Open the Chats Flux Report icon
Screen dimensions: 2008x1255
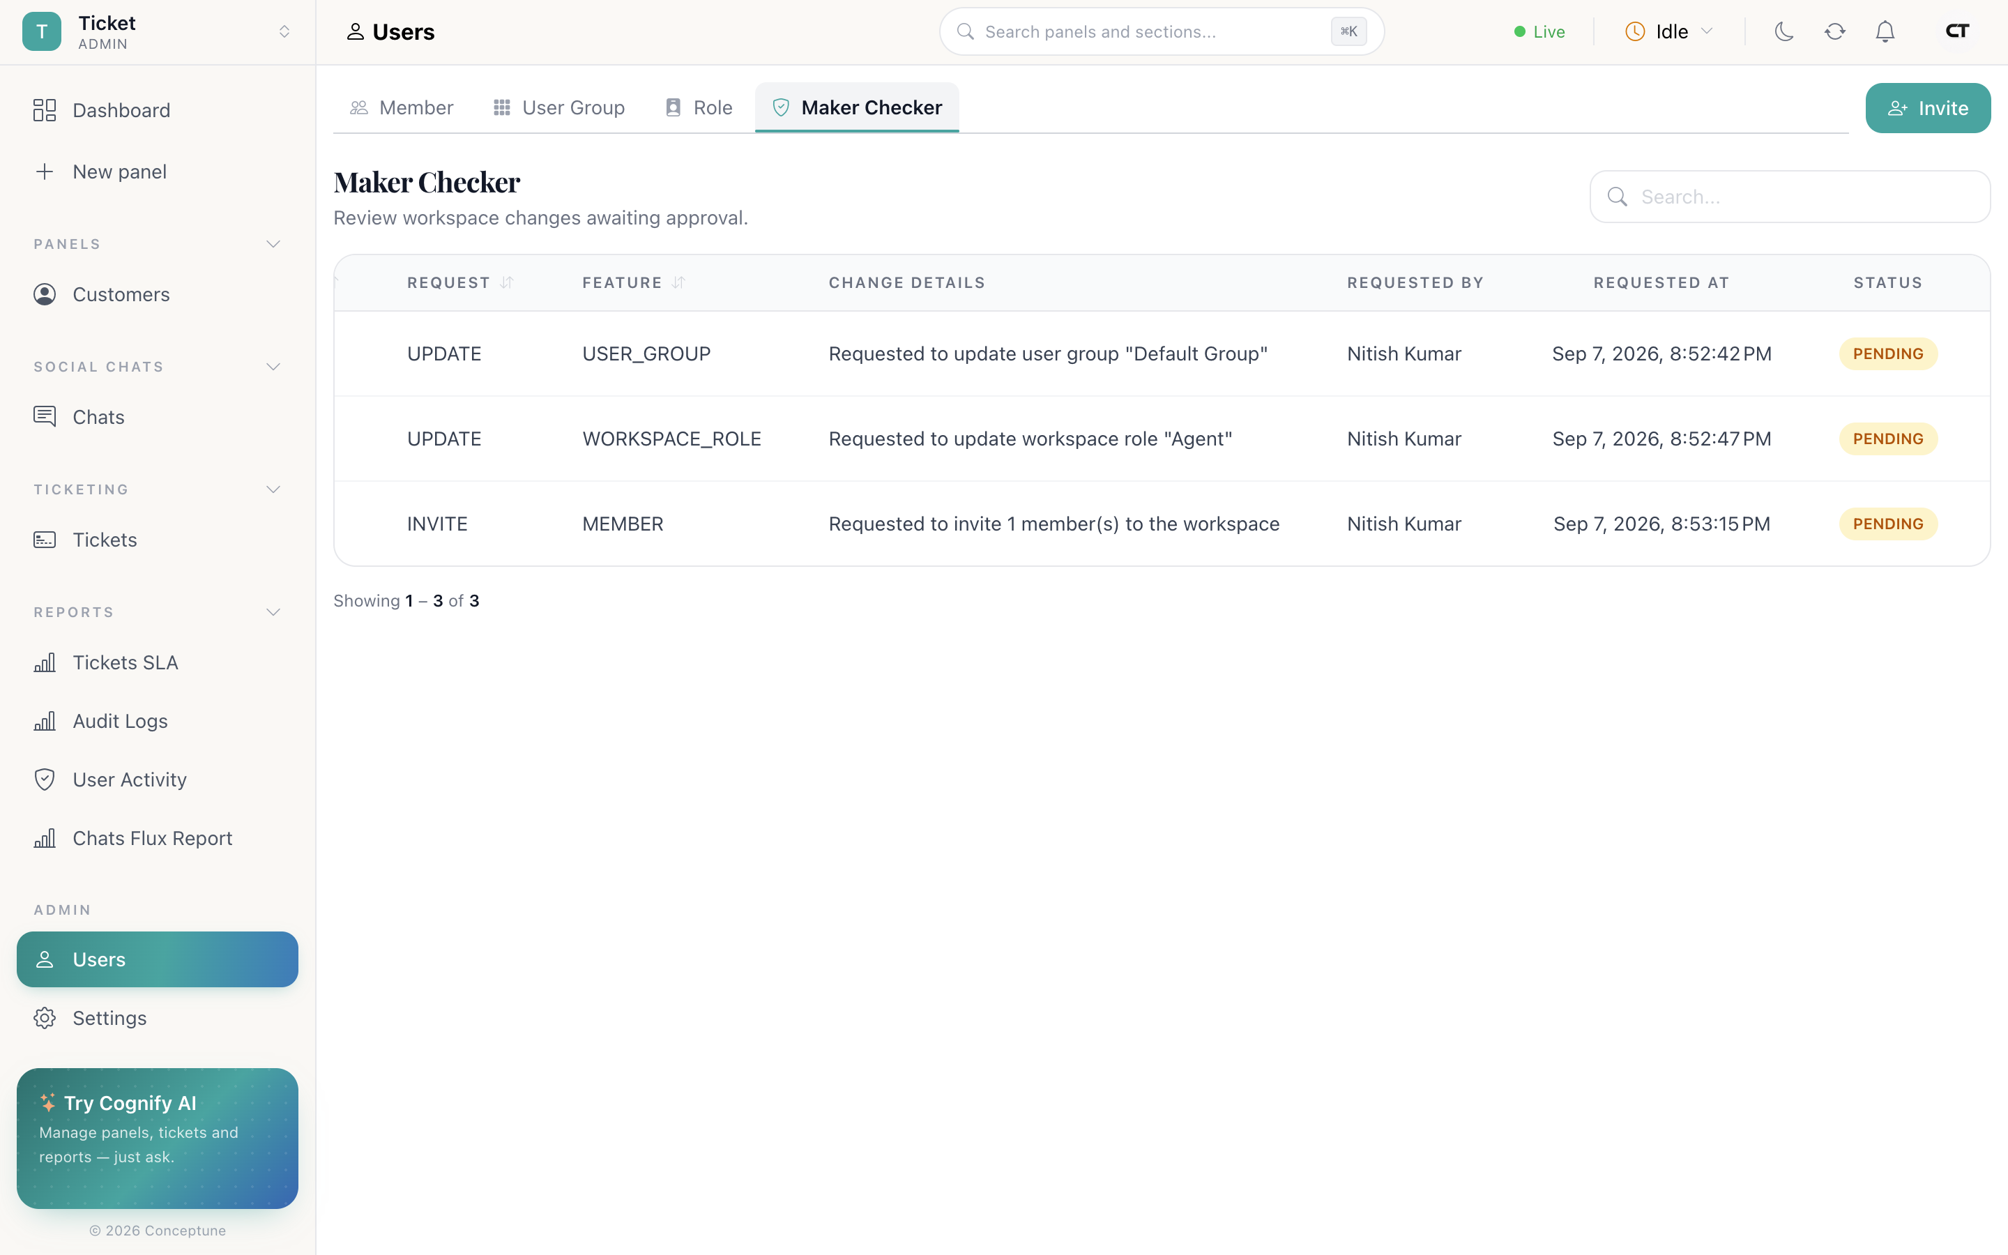point(45,838)
